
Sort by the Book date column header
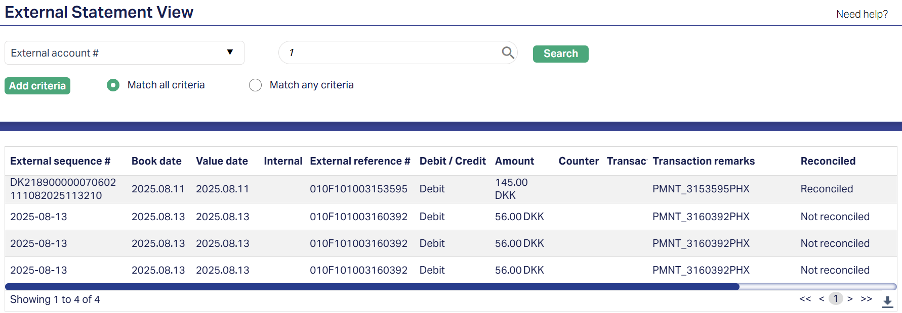(156, 161)
